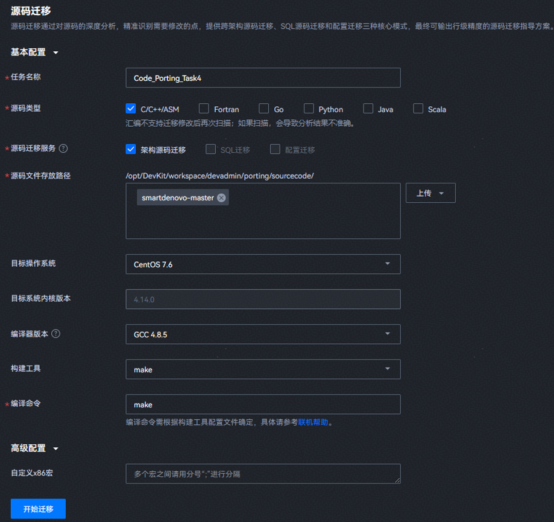Collapse the 基本配置 section arrow

tap(56, 53)
